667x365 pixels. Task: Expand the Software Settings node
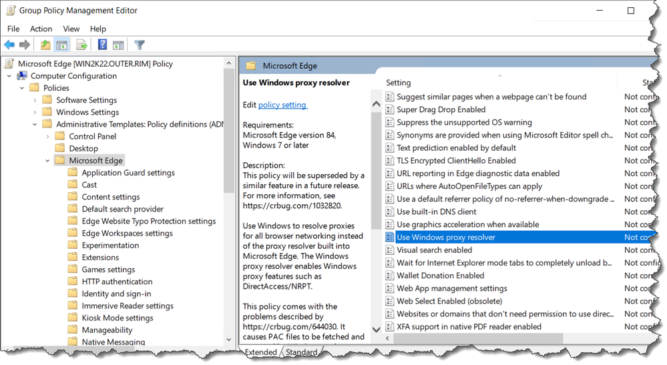click(x=35, y=100)
